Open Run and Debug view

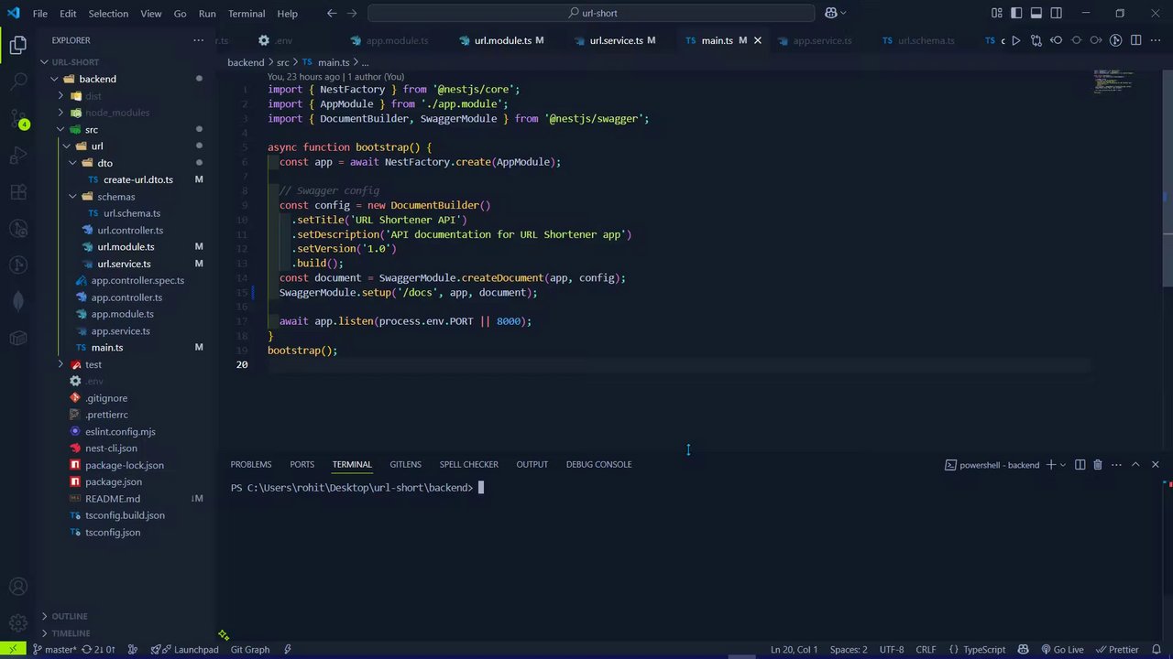pos(17,156)
